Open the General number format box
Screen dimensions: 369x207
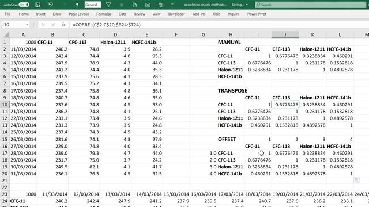(92, 5)
